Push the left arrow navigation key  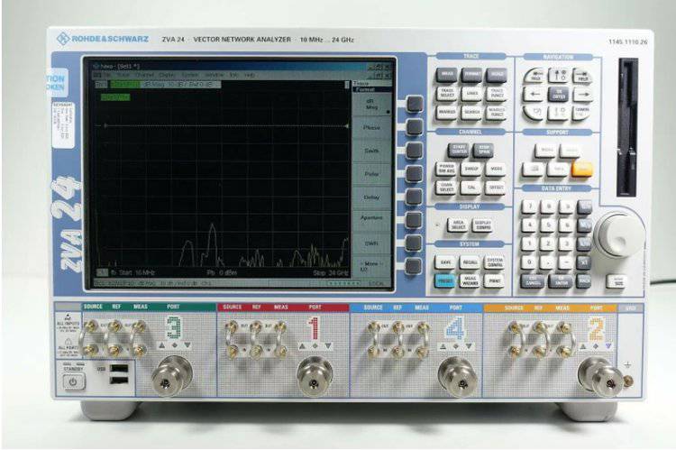click(x=533, y=94)
